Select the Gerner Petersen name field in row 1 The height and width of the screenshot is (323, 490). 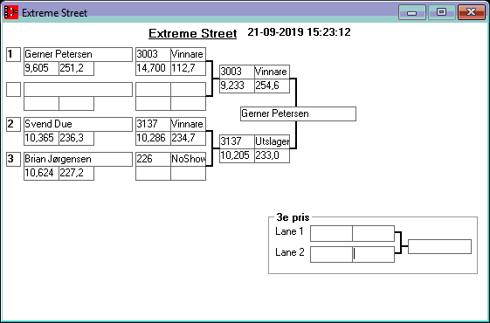point(78,54)
